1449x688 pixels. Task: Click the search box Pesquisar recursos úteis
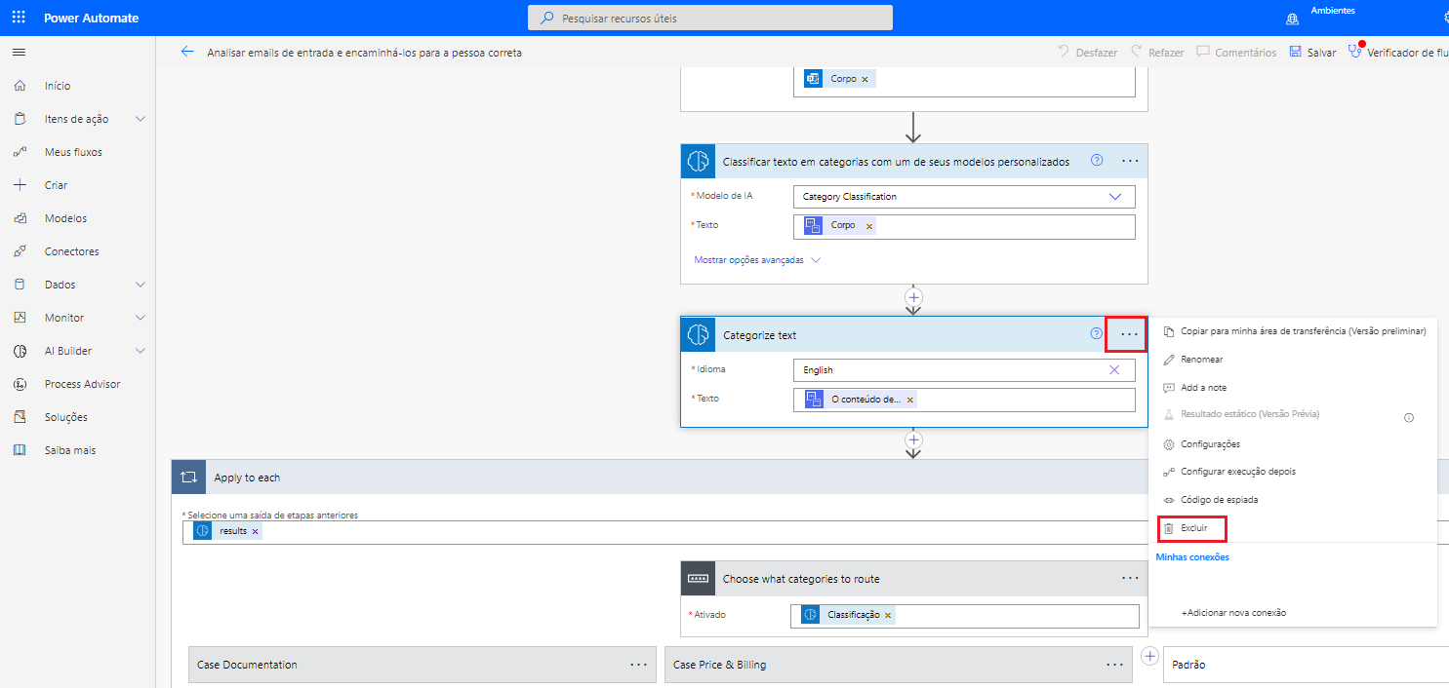pos(710,18)
